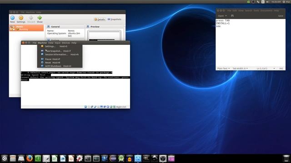The height and width of the screenshot is (163, 291).
Task: Click INS indicator in gedit status bar
Action: click(281, 68)
